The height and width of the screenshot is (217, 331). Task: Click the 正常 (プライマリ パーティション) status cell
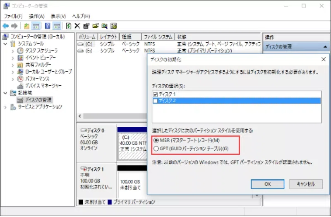pos(204,51)
